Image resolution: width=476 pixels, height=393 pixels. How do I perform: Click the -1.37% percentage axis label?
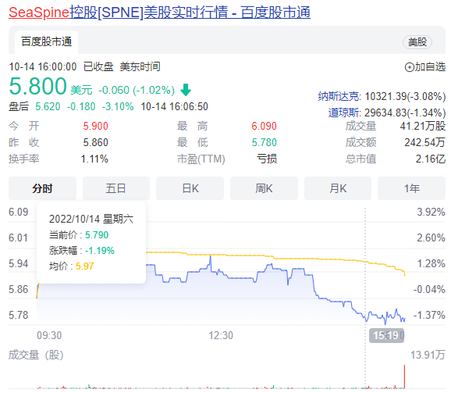[x=429, y=315]
